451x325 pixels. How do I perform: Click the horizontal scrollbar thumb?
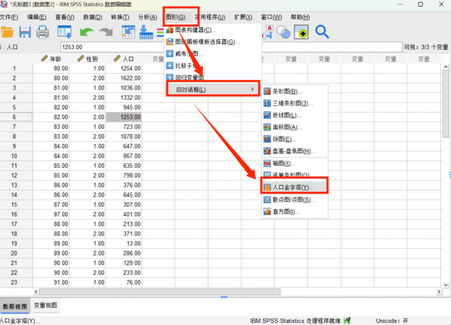pyautogui.click(x=160, y=292)
